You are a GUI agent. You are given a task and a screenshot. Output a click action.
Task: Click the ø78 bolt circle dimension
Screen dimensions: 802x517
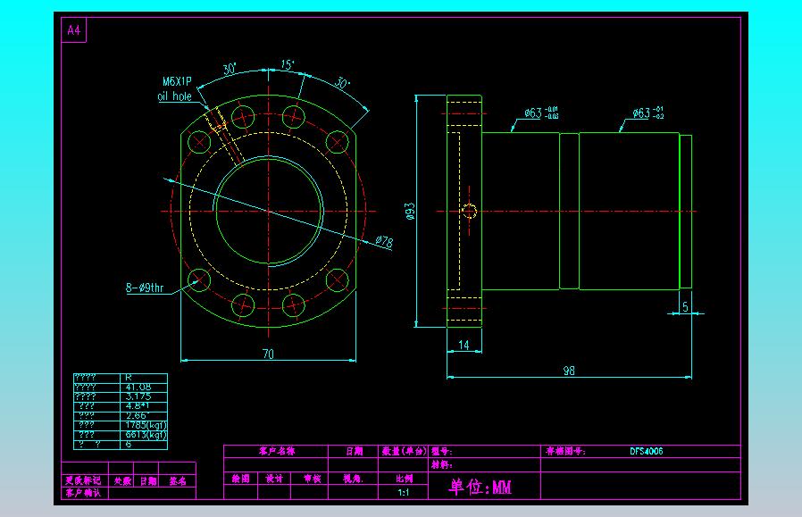[x=384, y=241]
